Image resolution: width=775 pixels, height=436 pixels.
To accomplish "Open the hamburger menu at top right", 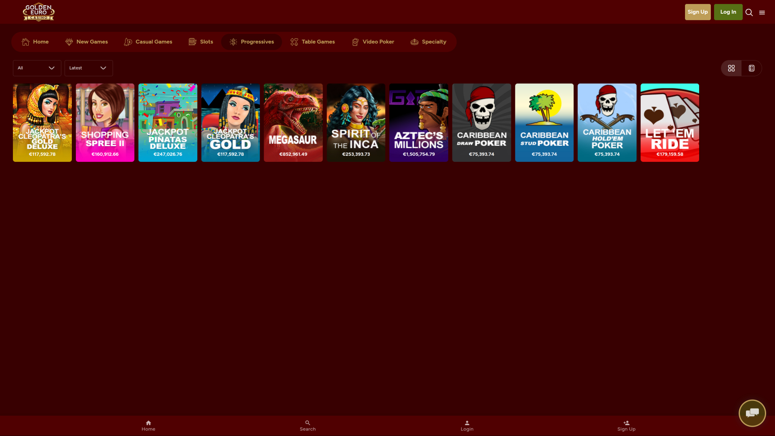I will coord(762,13).
